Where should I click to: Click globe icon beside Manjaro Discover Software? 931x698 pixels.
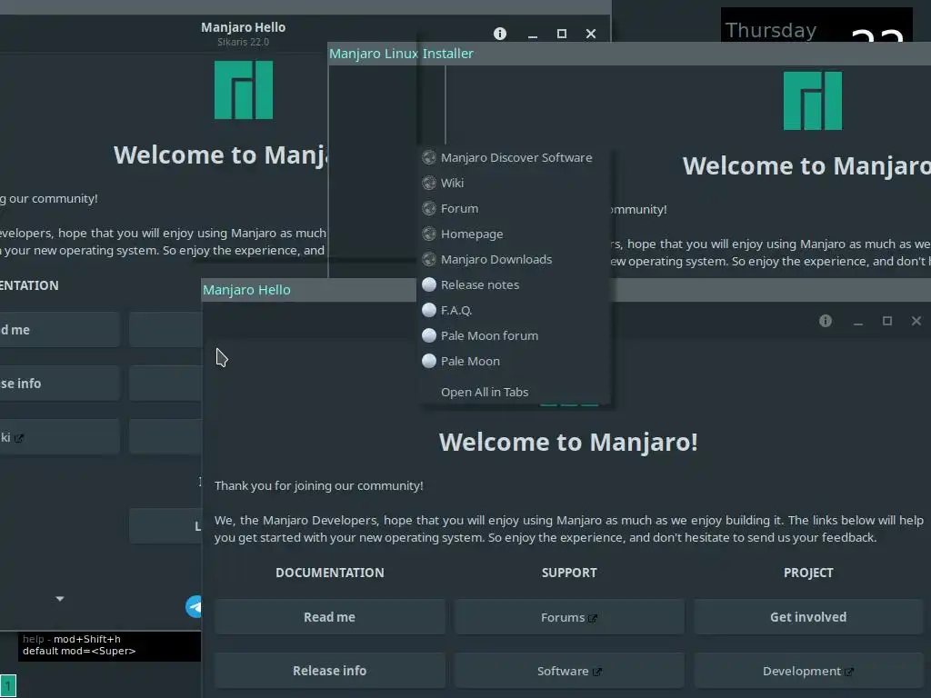click(429, 157)
